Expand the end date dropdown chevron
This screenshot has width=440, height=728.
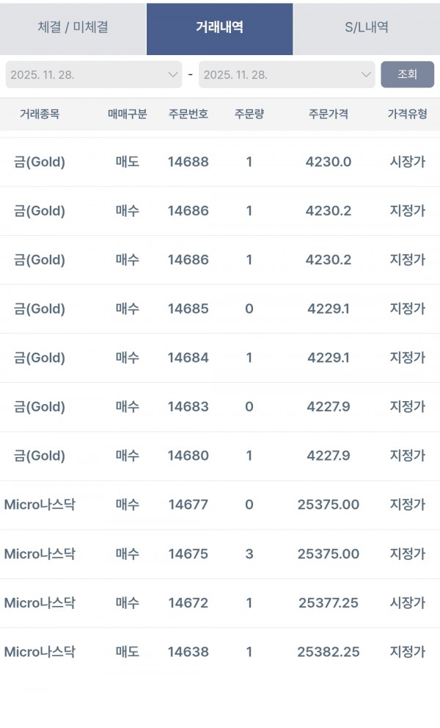[366, 75]
